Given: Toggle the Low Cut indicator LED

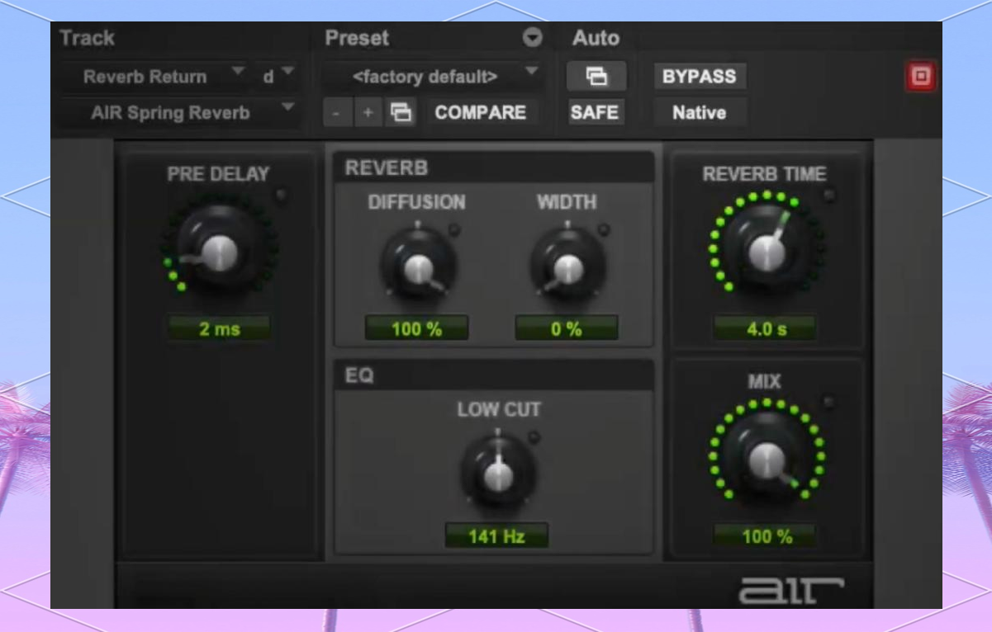Looking at the screenshot, I should [x=534, y=437].
